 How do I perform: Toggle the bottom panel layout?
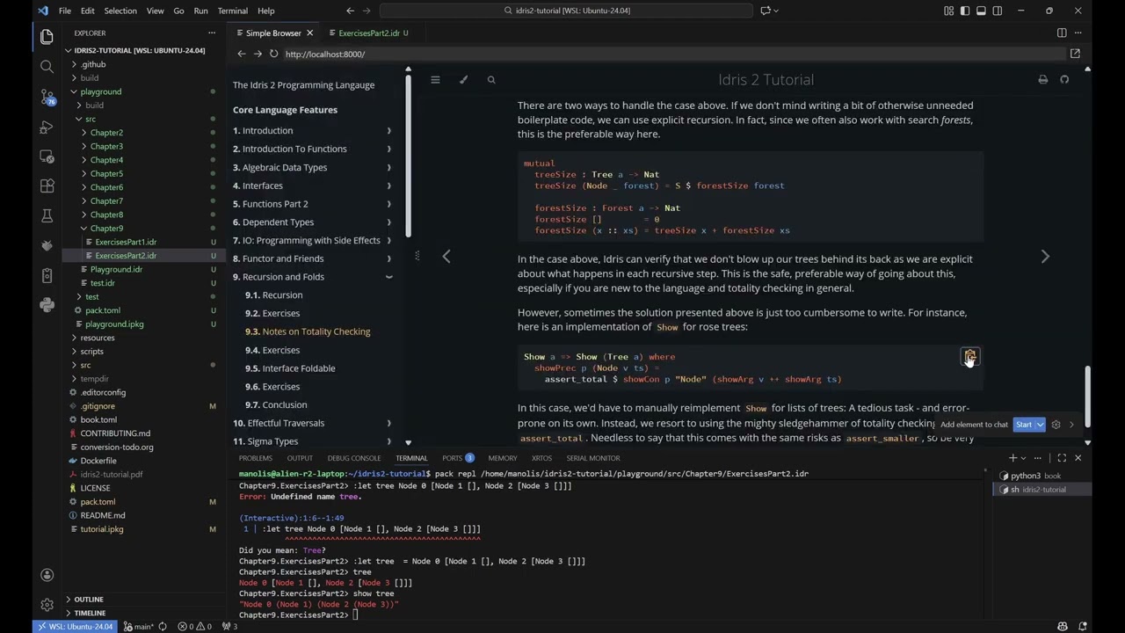[x=981, y=11]
